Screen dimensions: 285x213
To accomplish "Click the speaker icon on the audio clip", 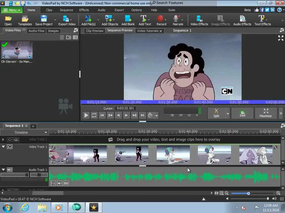I will click(x=60, y=183).
